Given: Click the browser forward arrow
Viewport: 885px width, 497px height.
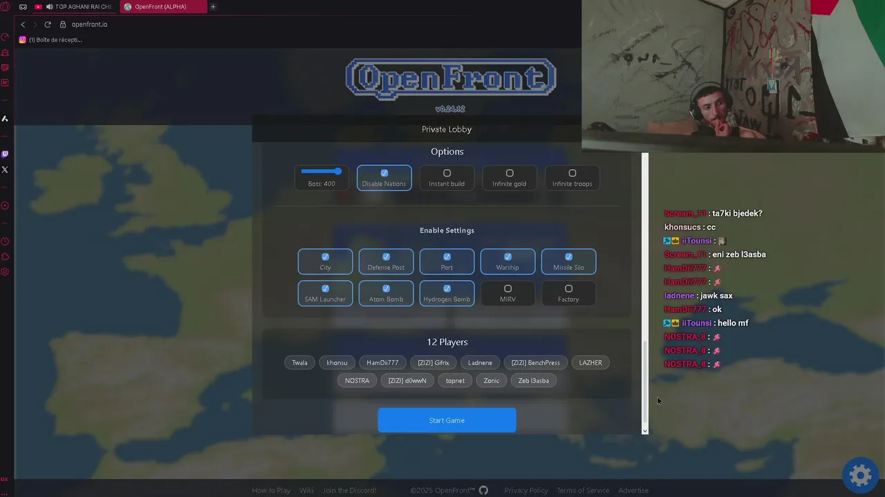Looking at the screenshot, I should point(35,24).
